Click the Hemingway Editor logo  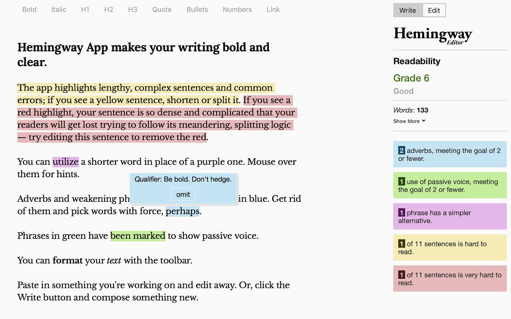[433, 35]
